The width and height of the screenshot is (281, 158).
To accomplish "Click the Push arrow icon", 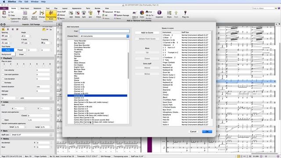I will coord(176,13).
